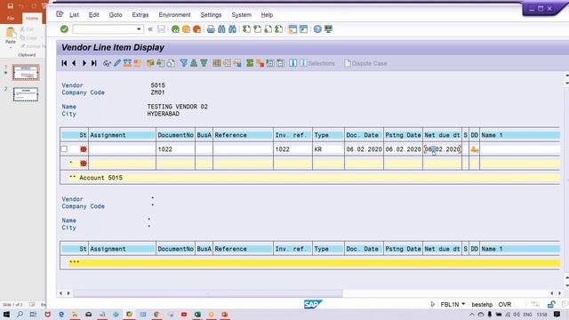Go to the next item arrow

(84, 63)
